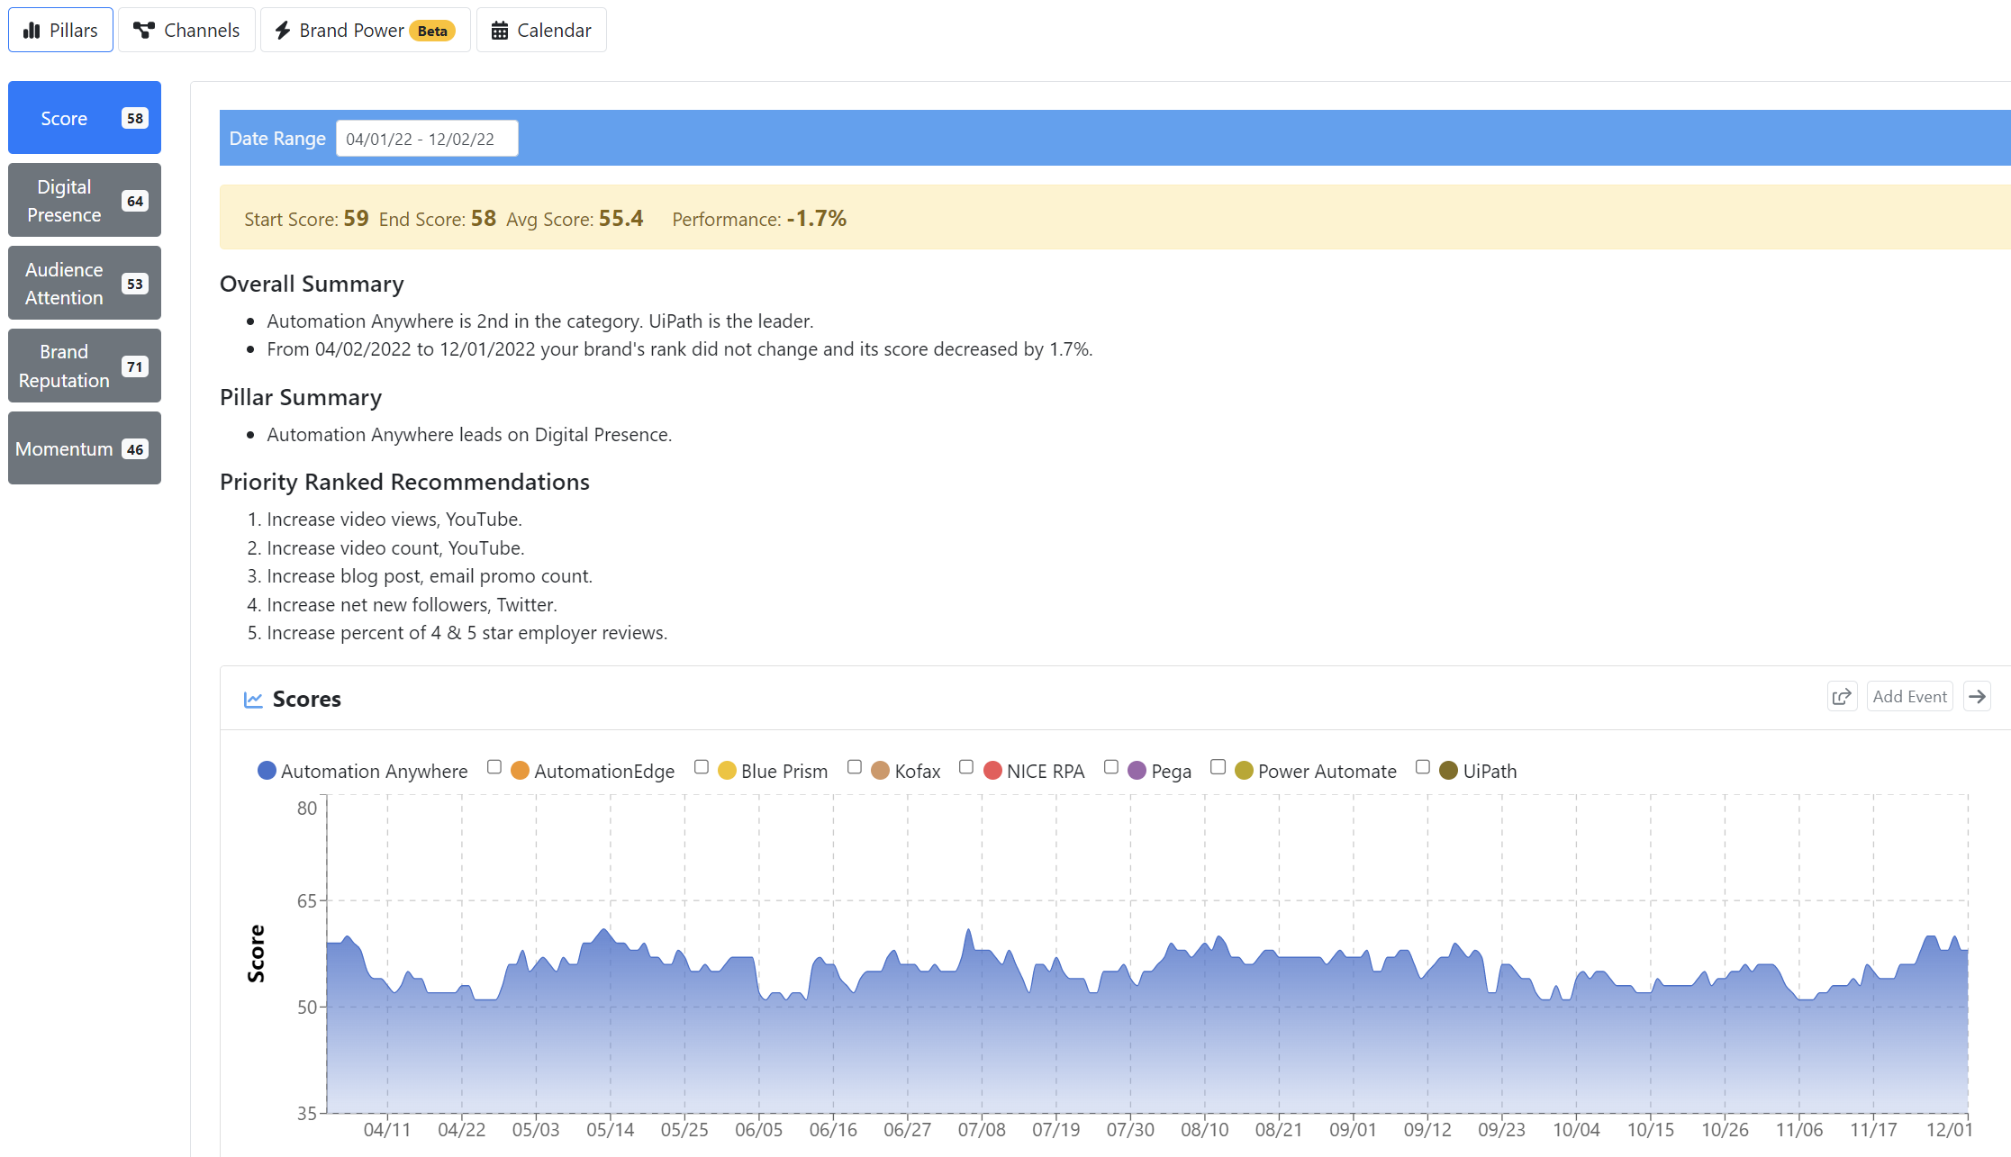Click the right arrow icon beside Add Event
The width and height of the screenshot is (2011, 1157).
(1977, 697)
